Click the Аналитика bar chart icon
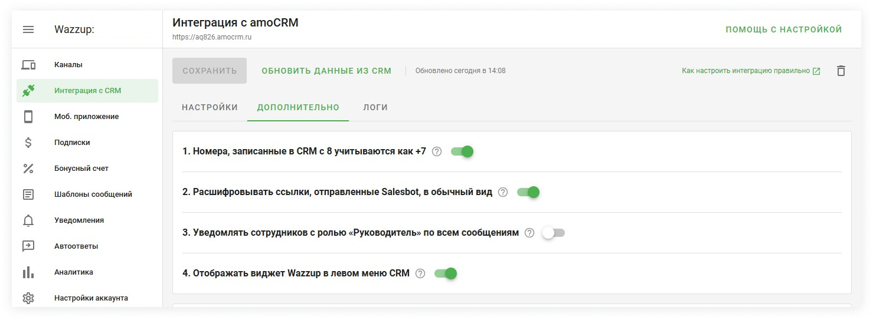 [x=28, y=272]
